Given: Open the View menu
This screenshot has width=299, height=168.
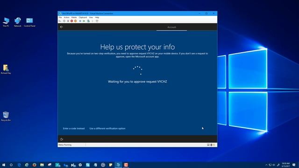Looking at the screenshot, I should click(91, 17).
